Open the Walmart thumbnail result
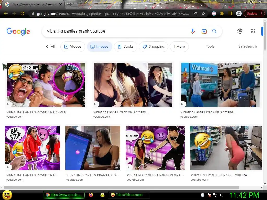 (221, 85)
